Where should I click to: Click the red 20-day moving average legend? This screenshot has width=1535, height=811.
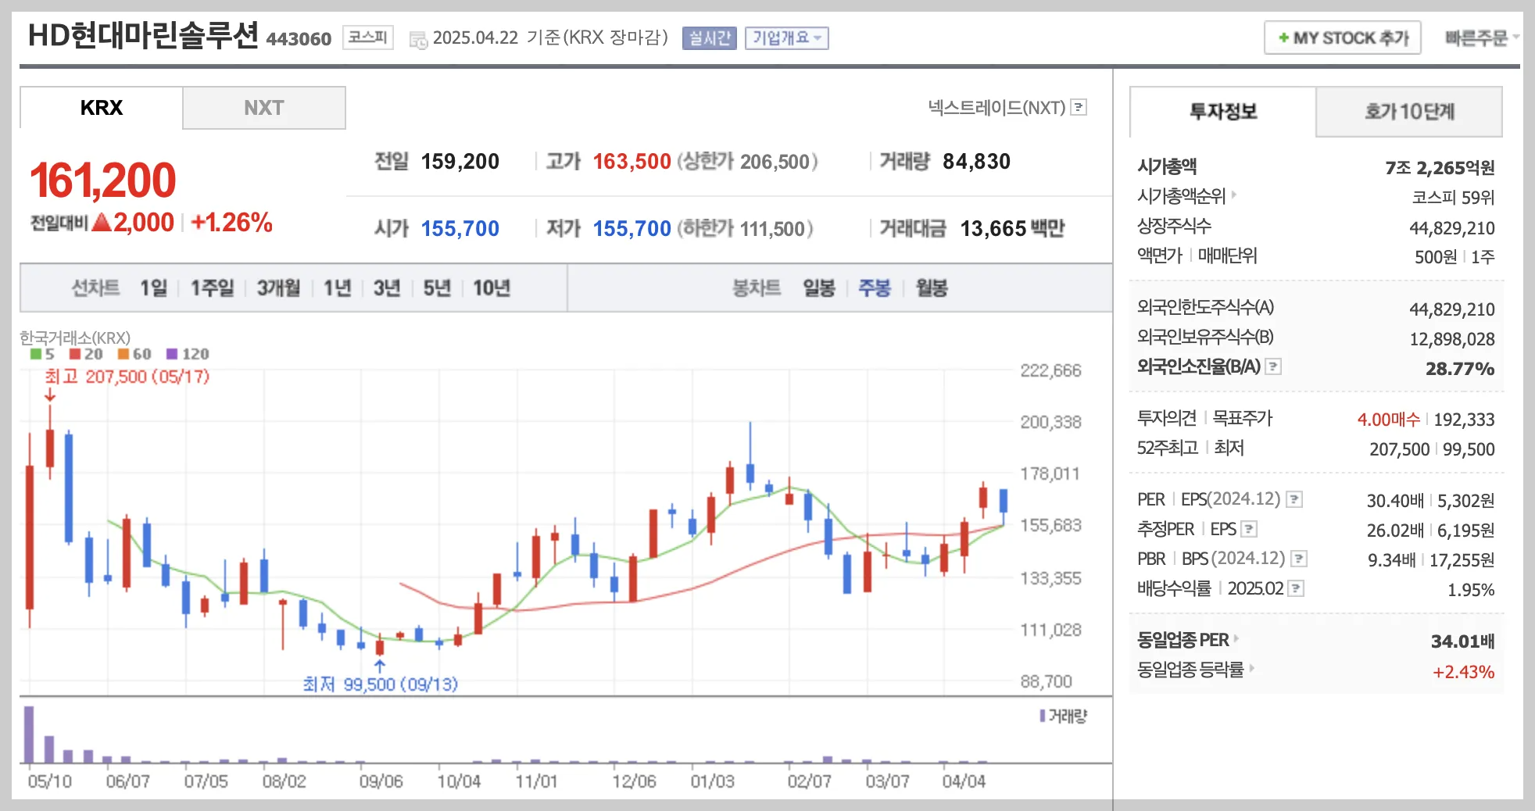pos(86,354)
